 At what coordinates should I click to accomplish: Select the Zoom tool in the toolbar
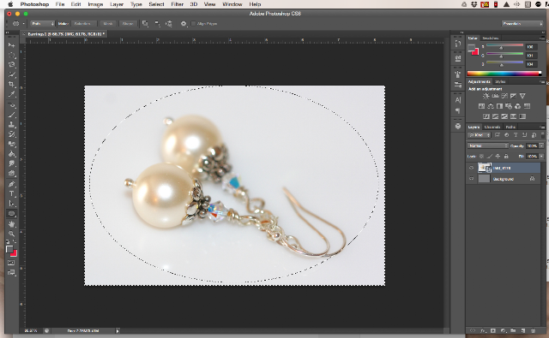(12, 234)
